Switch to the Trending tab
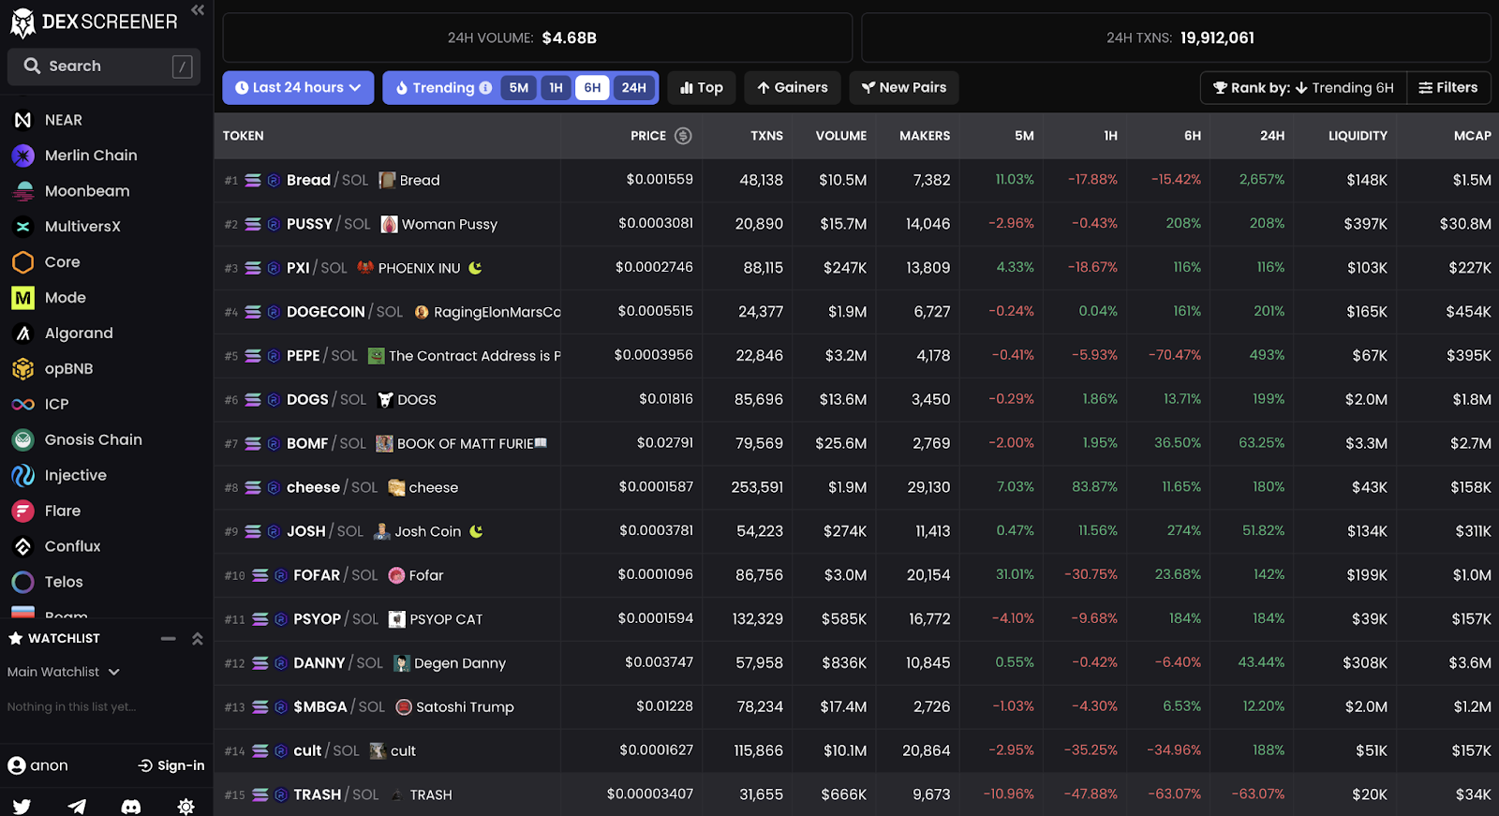Image resolution: width=1499 pixels, height=816 pixels. (442, 88)
